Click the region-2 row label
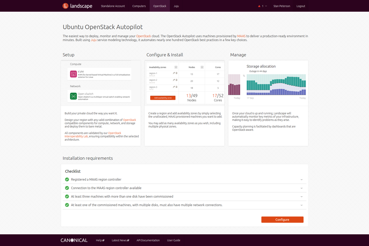 click(x=153, y=80)
